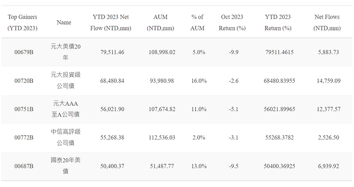This screenshot has width=354, height=187.
Task: Click the AUM value 112,536.03
Action: click(162, 137)
